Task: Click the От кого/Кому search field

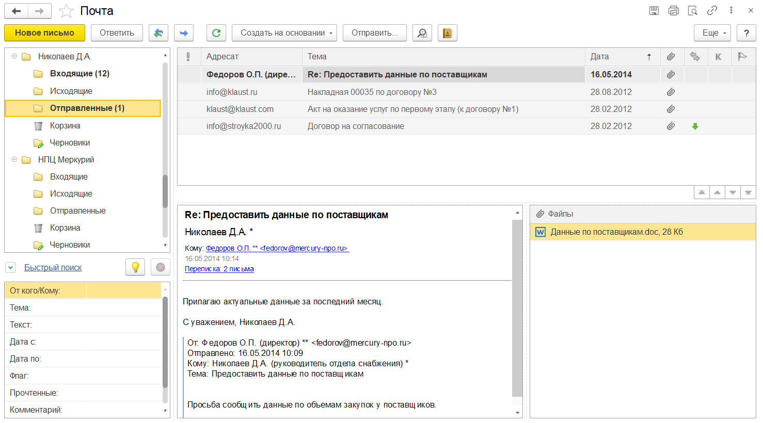Action: (x=123, y=290)
